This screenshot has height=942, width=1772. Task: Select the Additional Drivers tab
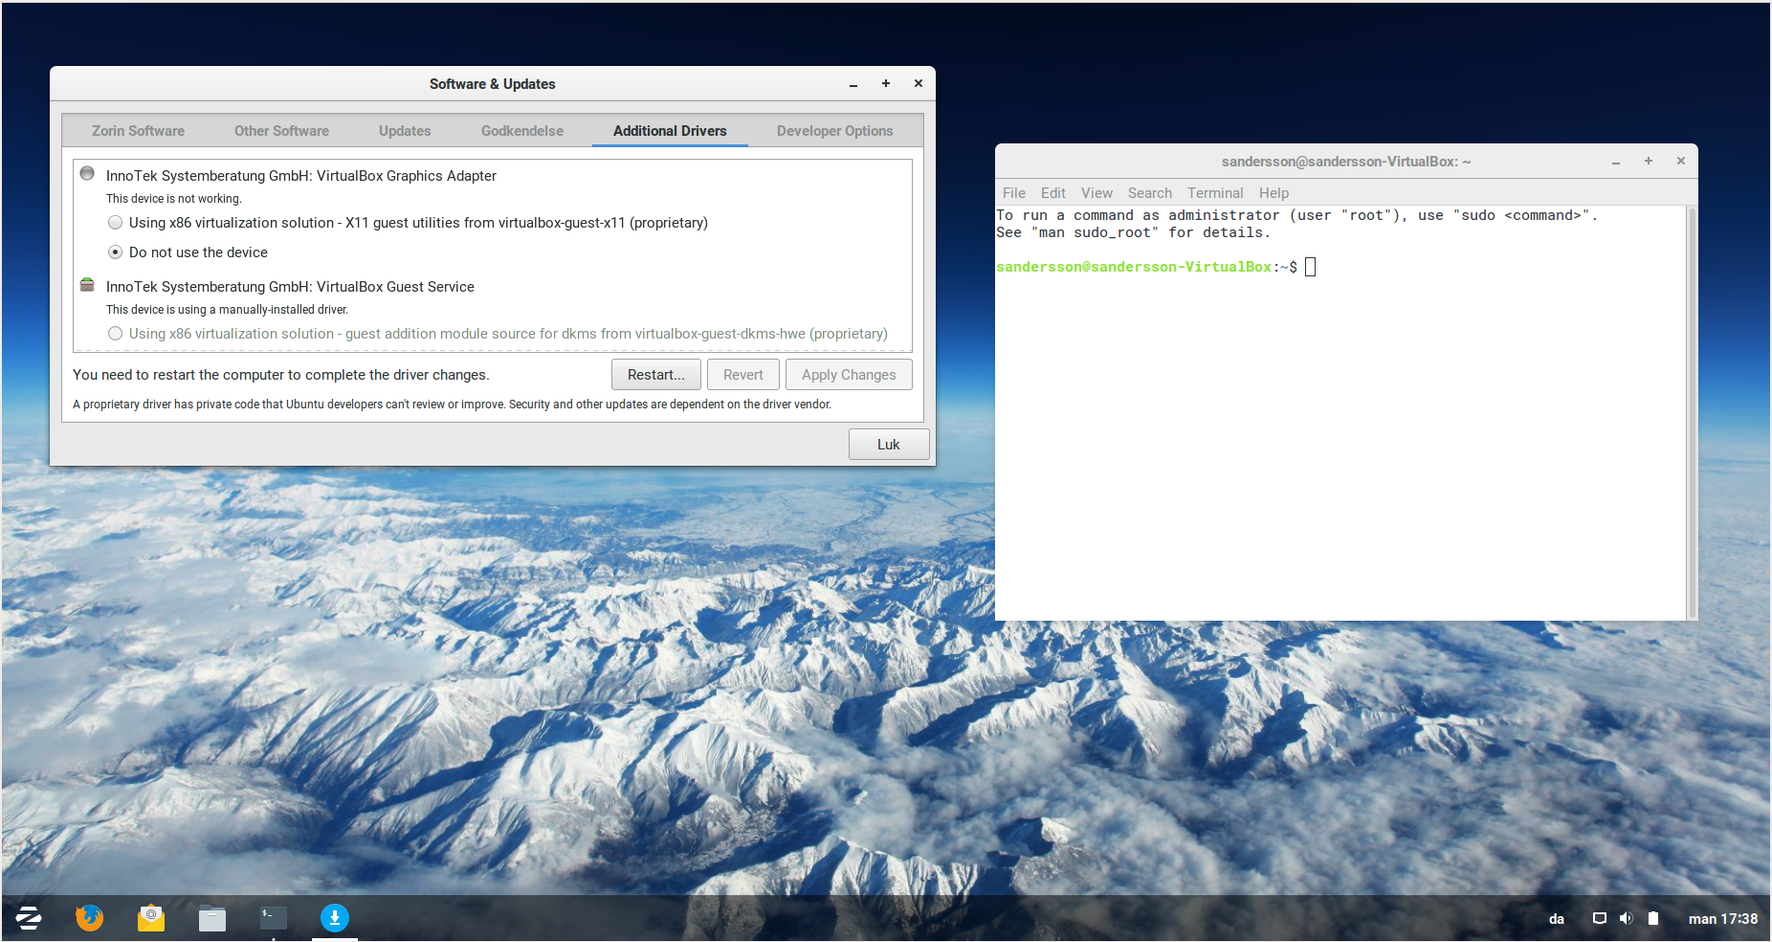tap(670, 131)
